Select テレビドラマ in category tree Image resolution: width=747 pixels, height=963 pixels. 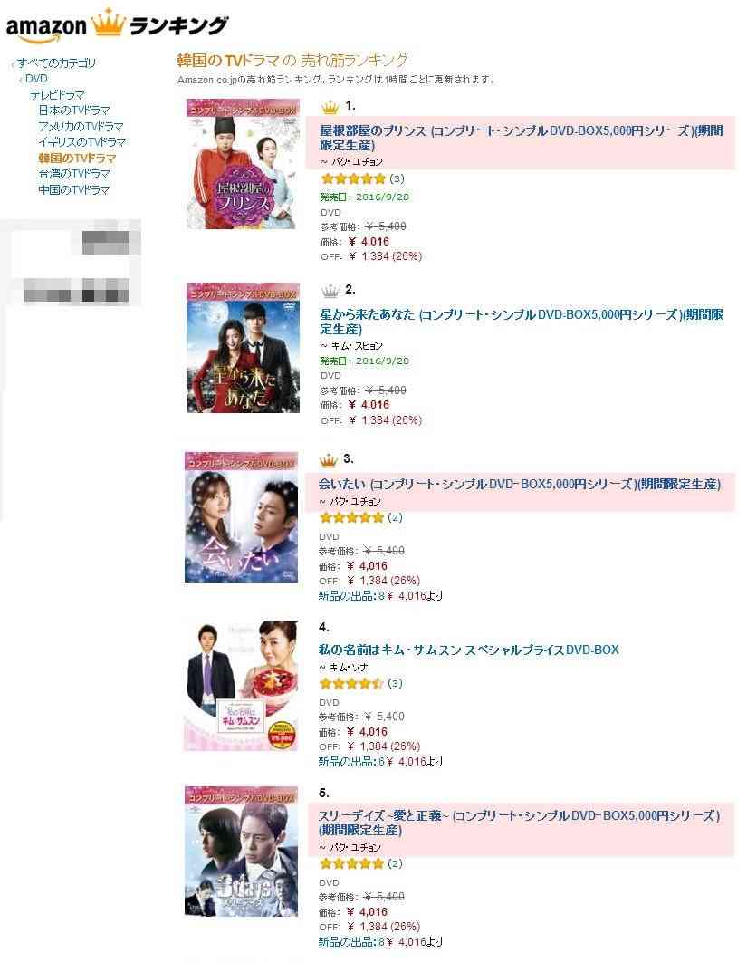(x=58, y=94)
